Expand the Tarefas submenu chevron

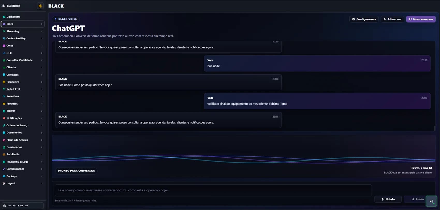coord(42,111)
